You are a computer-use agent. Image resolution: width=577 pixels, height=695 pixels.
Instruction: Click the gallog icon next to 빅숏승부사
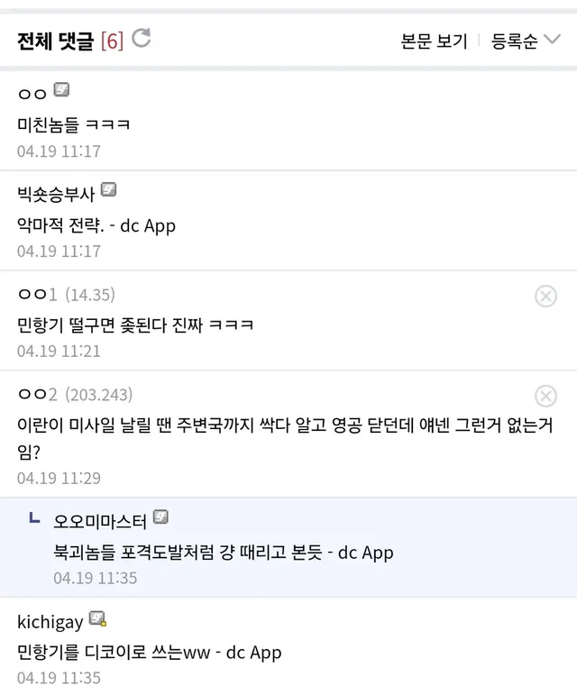point(109,190)
